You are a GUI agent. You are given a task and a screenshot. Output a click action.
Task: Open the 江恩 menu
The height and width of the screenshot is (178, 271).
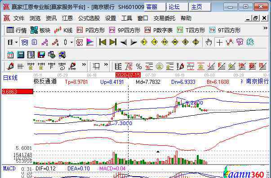pos(67,18)
